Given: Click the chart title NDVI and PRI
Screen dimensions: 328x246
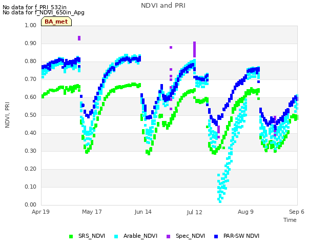Looking at the screenshot, I should (x=163, y=6).
